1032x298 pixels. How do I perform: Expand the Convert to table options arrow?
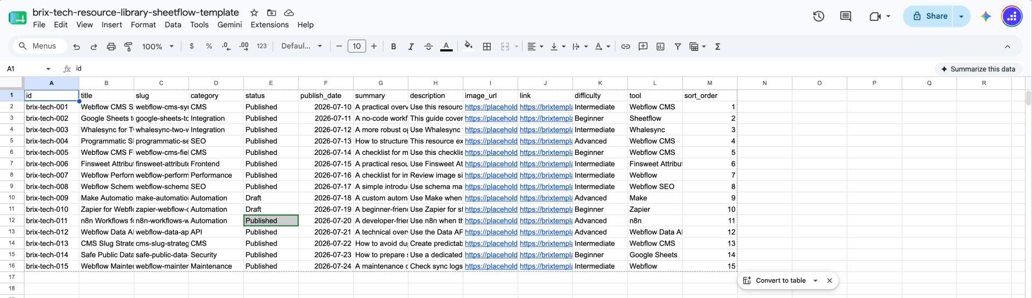point(815,280)
